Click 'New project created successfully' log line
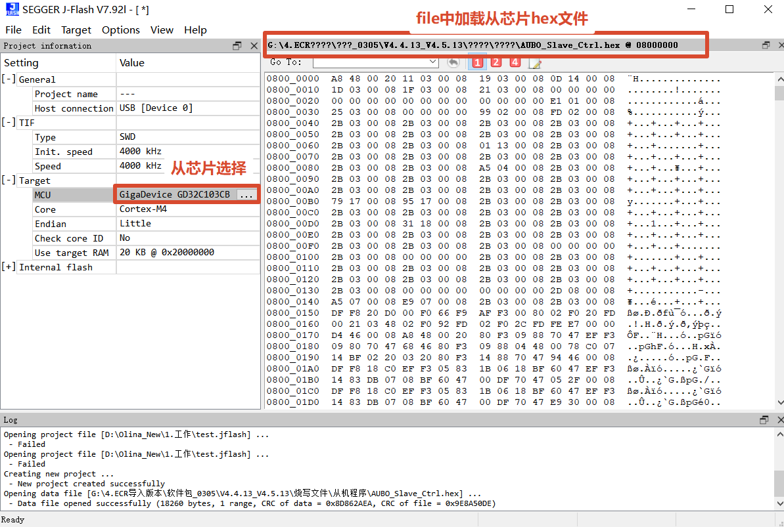Screen dimensions: 784x527 tap(91, 484)
